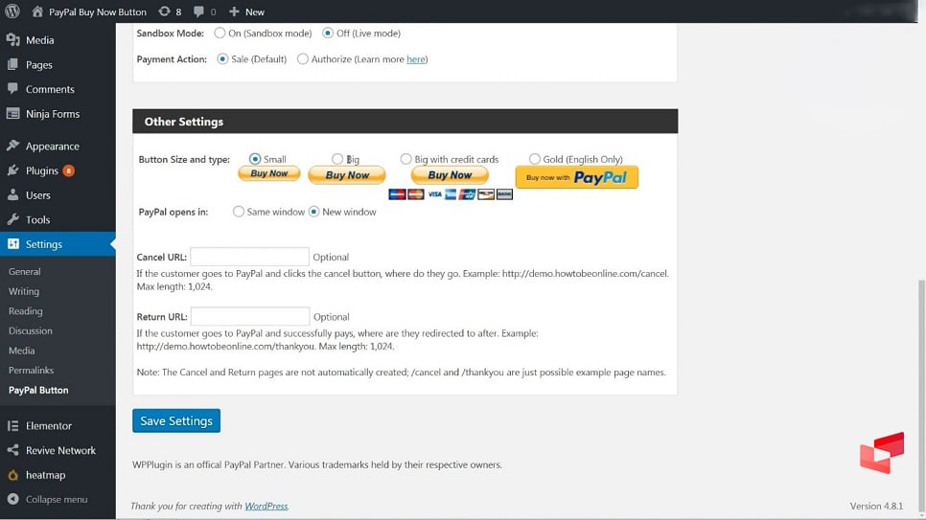
Task: Click the Plugins menu icon in sidebar
Action: pos(12,170)
